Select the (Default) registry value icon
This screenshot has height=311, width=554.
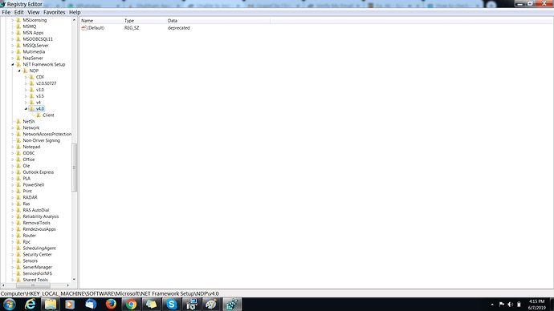pyautogui.click(x=84, y=28)
